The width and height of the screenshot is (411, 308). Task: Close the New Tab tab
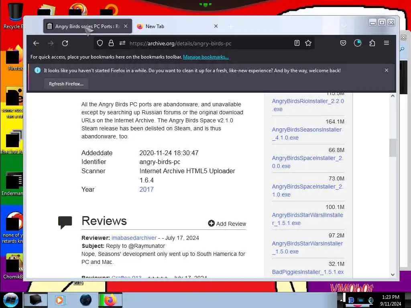[x=216, y=26]
